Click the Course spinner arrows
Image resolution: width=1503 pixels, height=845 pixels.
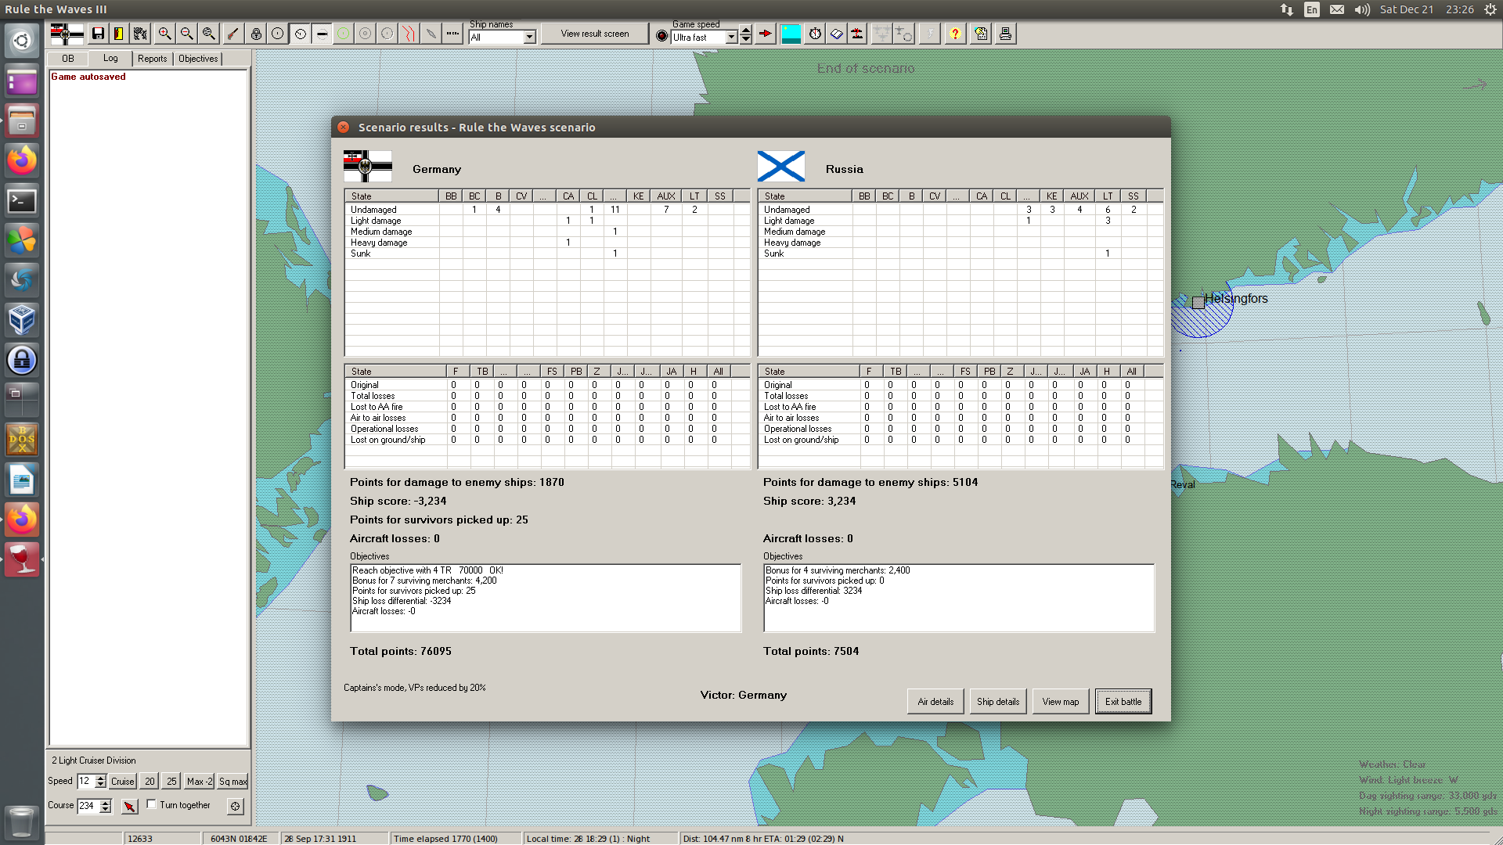[x=106, y=806]
